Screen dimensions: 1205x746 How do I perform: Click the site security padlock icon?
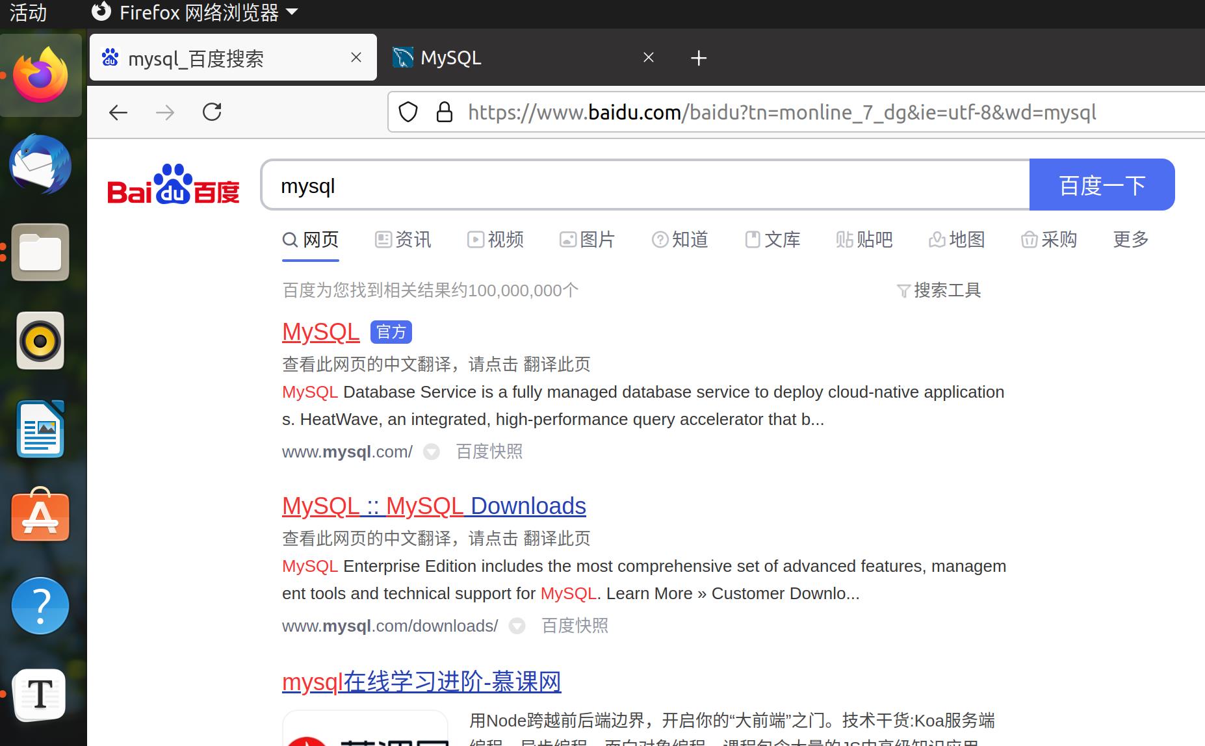[x=445, y=112]
